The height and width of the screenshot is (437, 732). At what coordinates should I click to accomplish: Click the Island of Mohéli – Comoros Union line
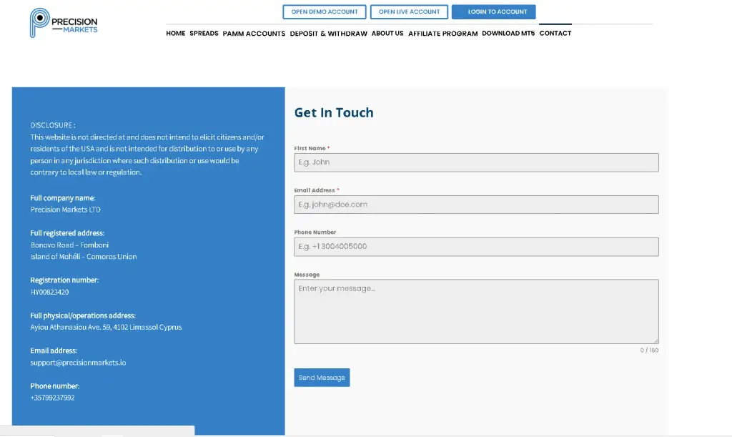[84, 257]
